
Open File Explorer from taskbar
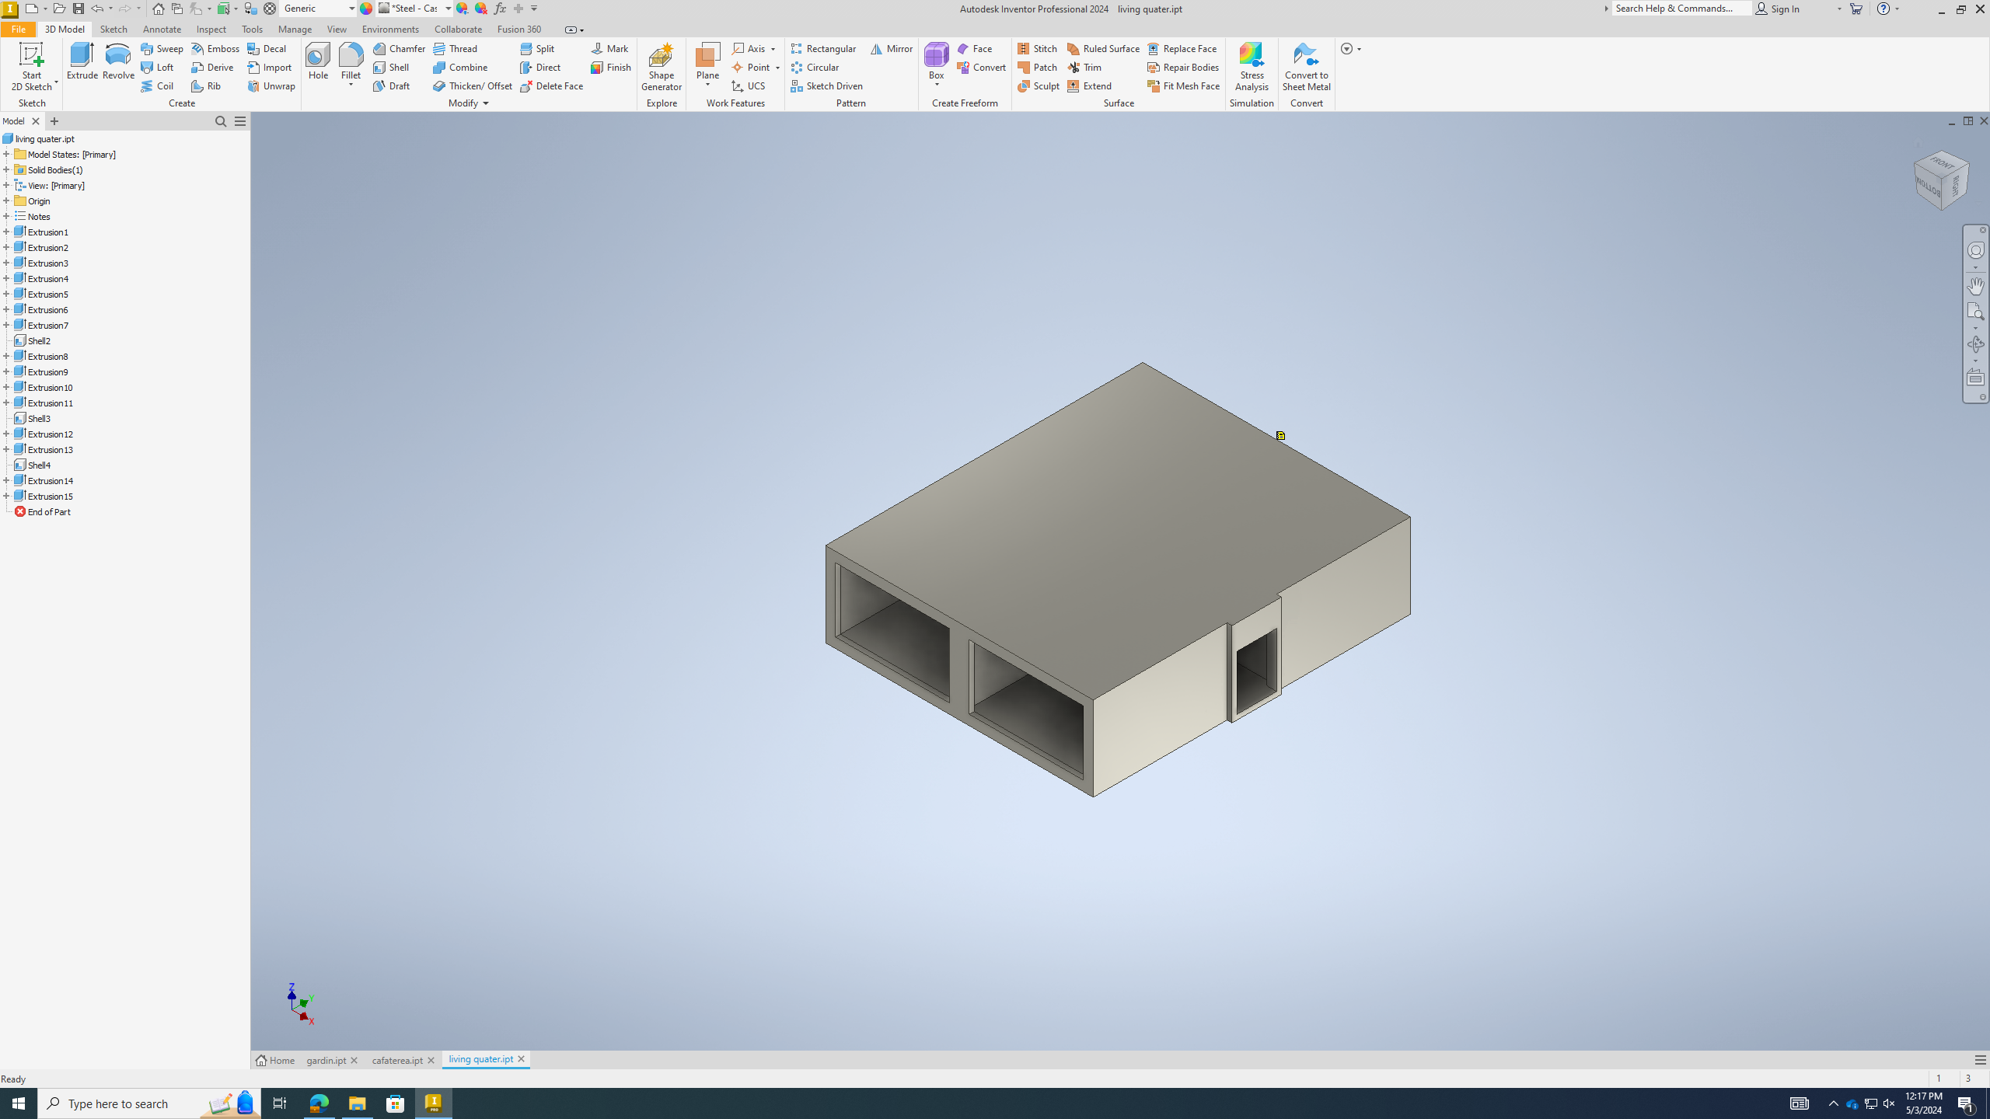pyautogui.click(x=357, y=1103)
